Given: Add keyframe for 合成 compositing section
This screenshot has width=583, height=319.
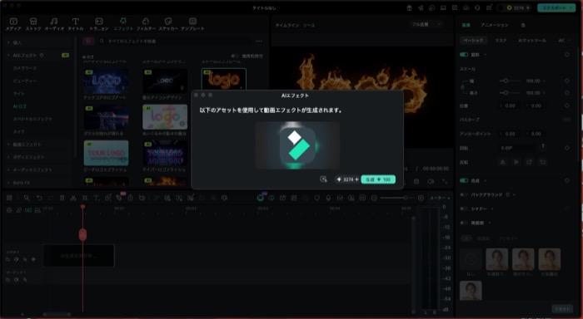Looking at the screenshot, I should [566, 180].
